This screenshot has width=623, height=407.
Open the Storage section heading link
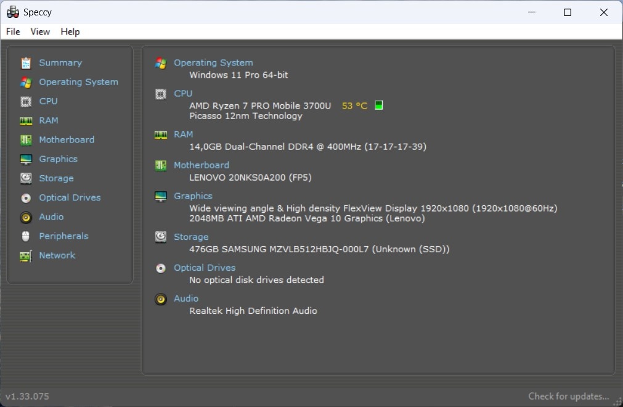pyautogui.click(x=190, y=236)
